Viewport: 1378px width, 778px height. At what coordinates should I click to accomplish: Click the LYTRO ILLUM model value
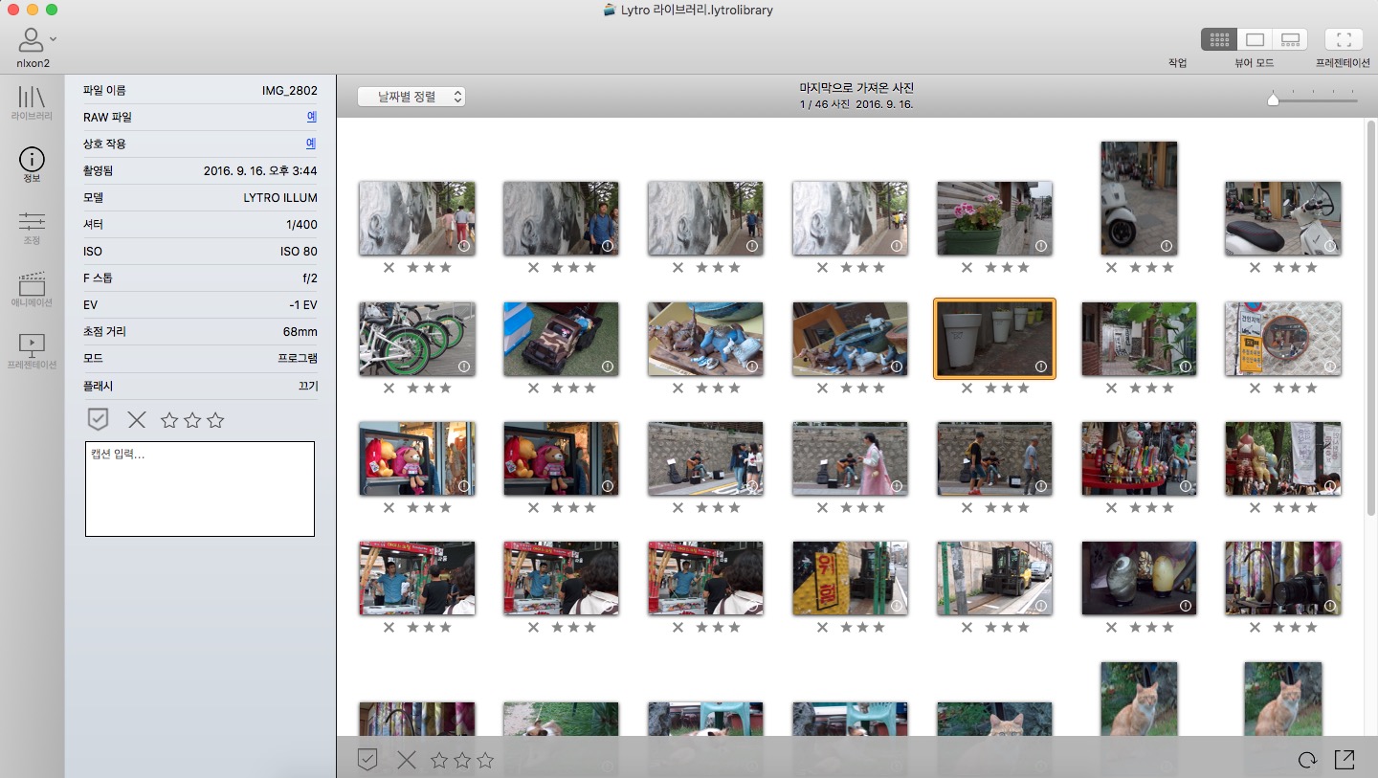pyautogui.click(x=280, y=198)
